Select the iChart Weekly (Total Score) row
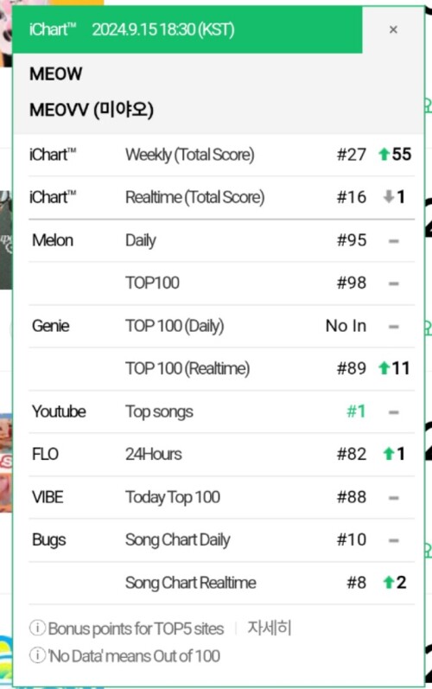Viewport: 432px width, 689px height. pyautogui.click(x=222, y=155)
